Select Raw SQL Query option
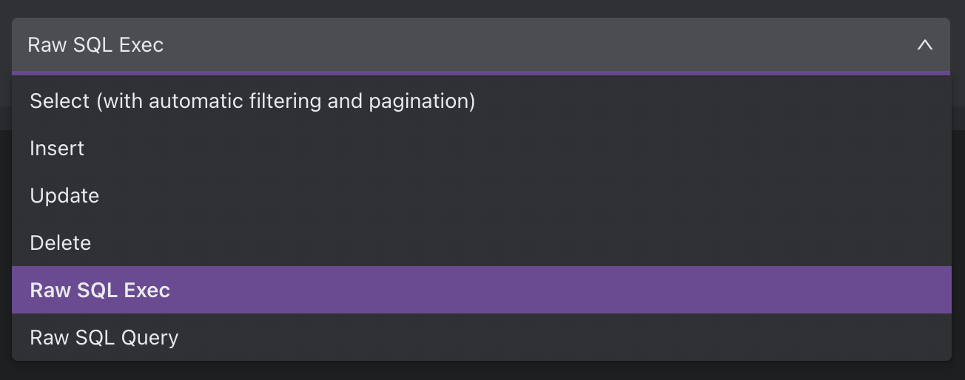This screenshot has height=380, width=965. (481, 337)
